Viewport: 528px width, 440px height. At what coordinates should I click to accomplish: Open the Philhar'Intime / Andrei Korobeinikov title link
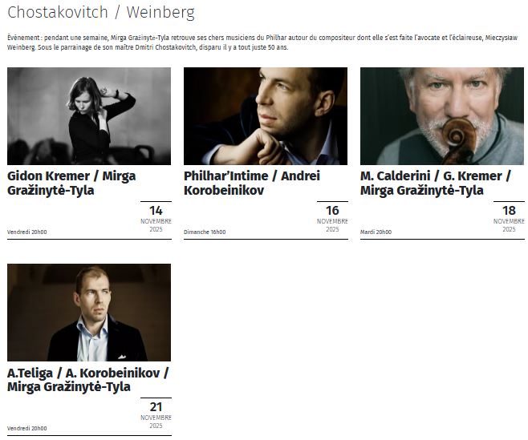tap(252, 183)
